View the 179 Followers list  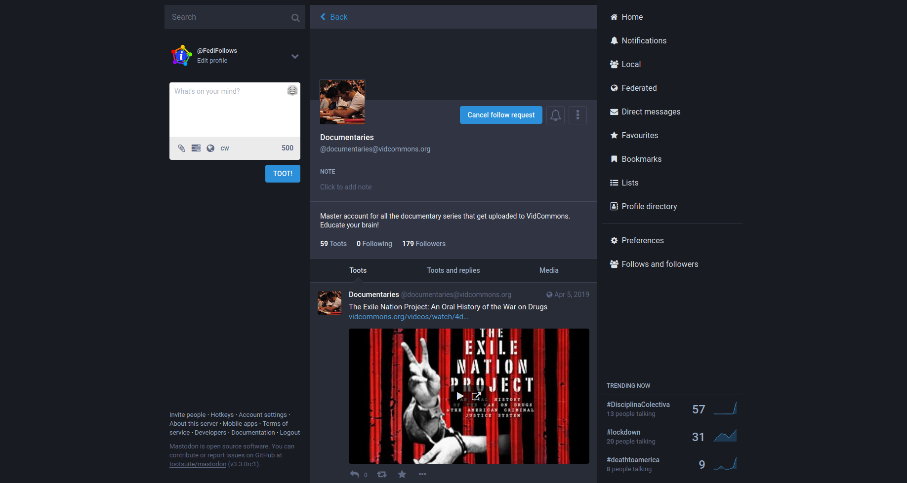coord(424,244)
